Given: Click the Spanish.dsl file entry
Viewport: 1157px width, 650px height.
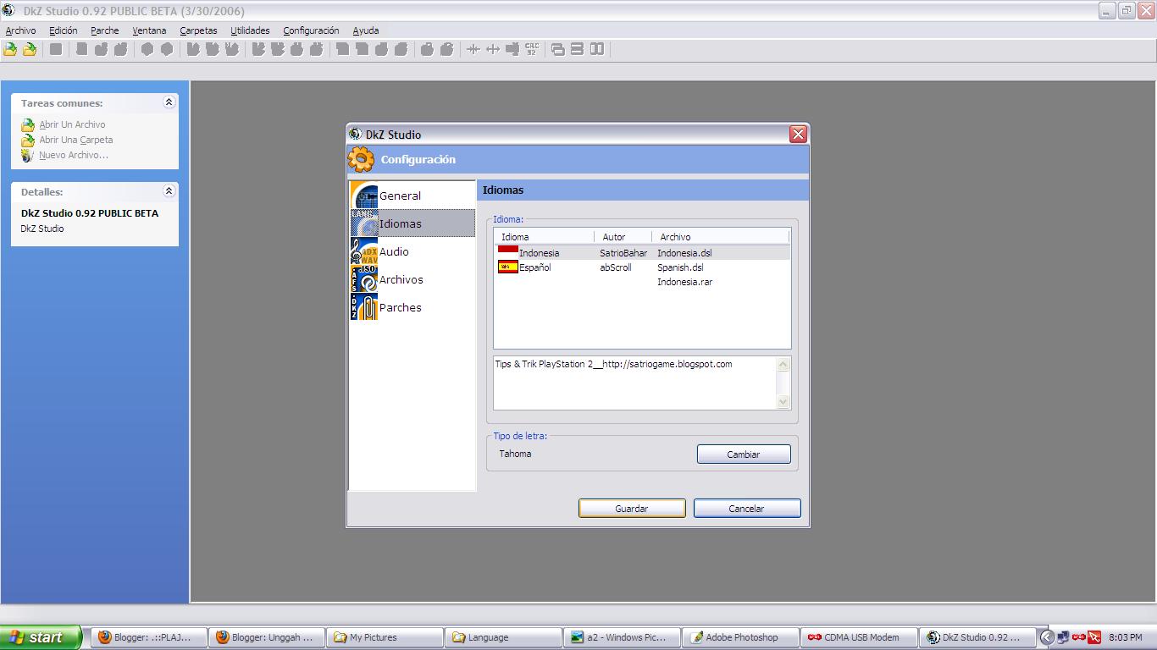Looking at the screenshot, I should [680, 267].
